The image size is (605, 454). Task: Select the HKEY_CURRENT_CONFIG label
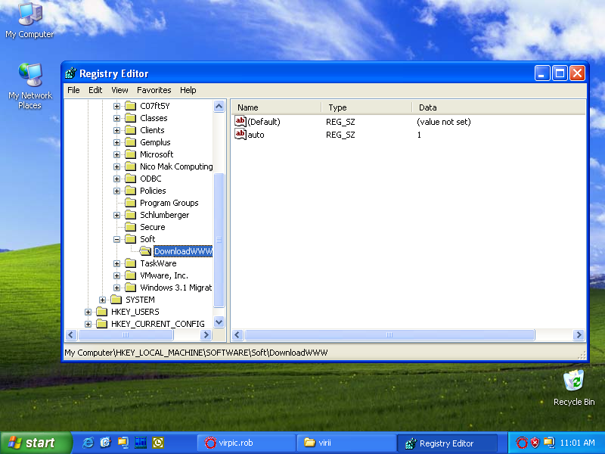coord(158,324)
